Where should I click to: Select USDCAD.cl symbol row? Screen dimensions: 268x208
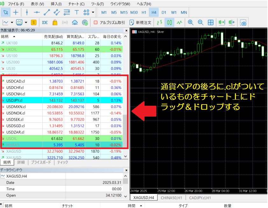tap(61, 81)
